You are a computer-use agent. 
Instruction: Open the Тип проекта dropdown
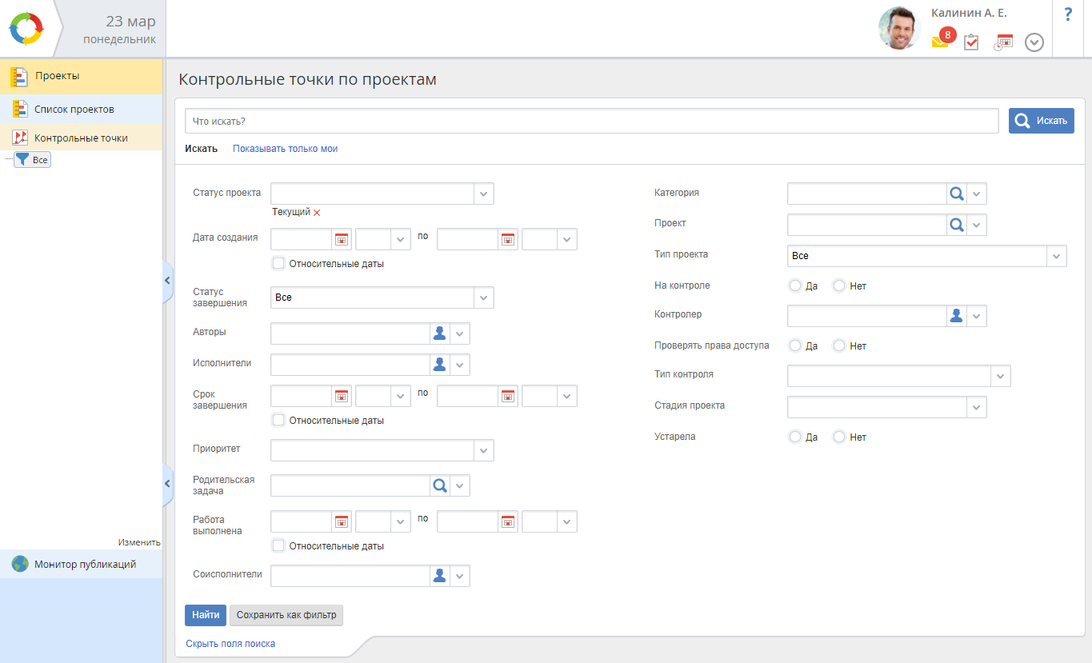[1056, 256]
